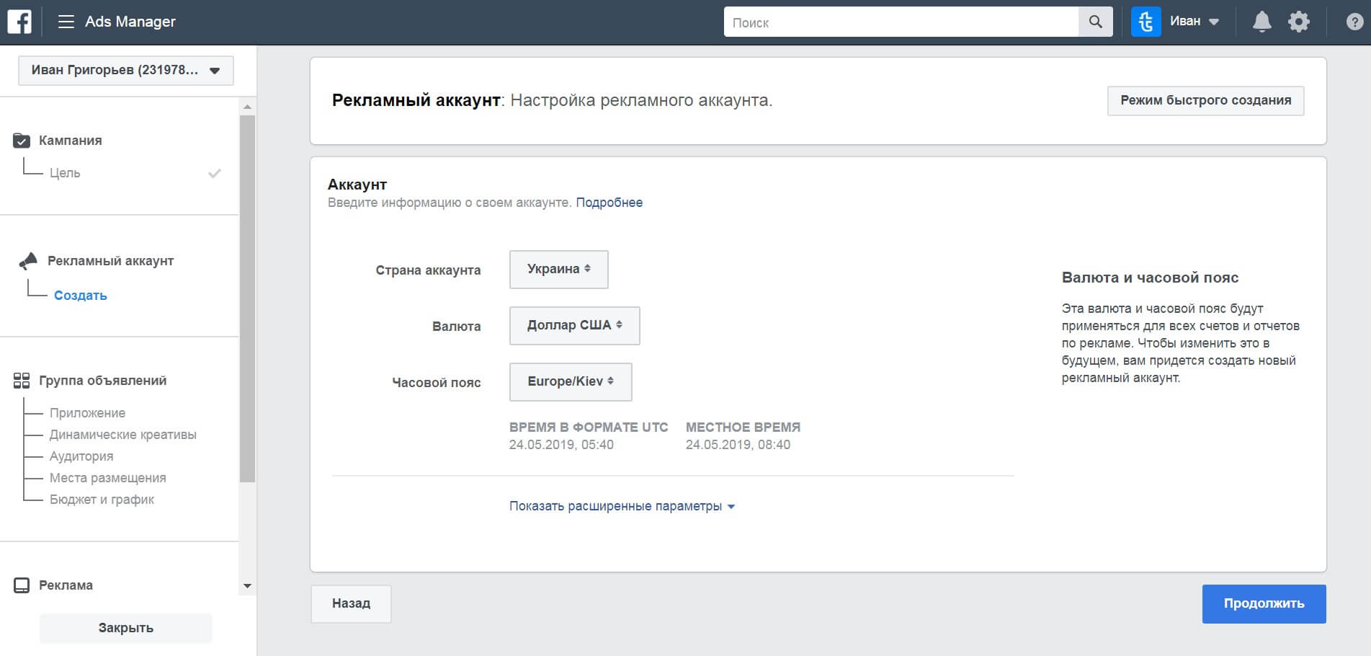The image size is (1371, 656).
Task: Click the Группа объявлений section heading
Action: click(102, 381)
